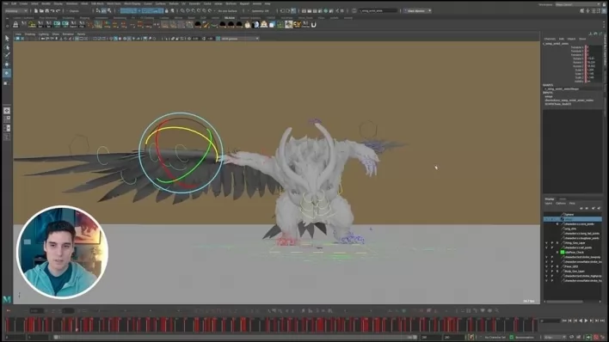Click the undo arrow in status line
This screenshot has height=342, width=609.
[x=52, y=11]
